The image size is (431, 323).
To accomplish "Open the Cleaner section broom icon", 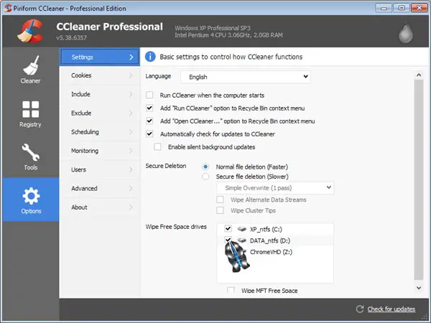I will [x=31, y=65].
